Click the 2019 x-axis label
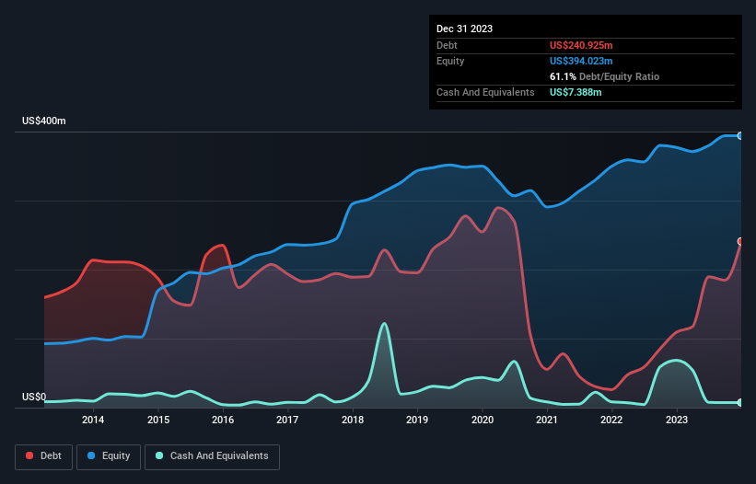Viewport: 756px width, 484px height. (417, 420)
